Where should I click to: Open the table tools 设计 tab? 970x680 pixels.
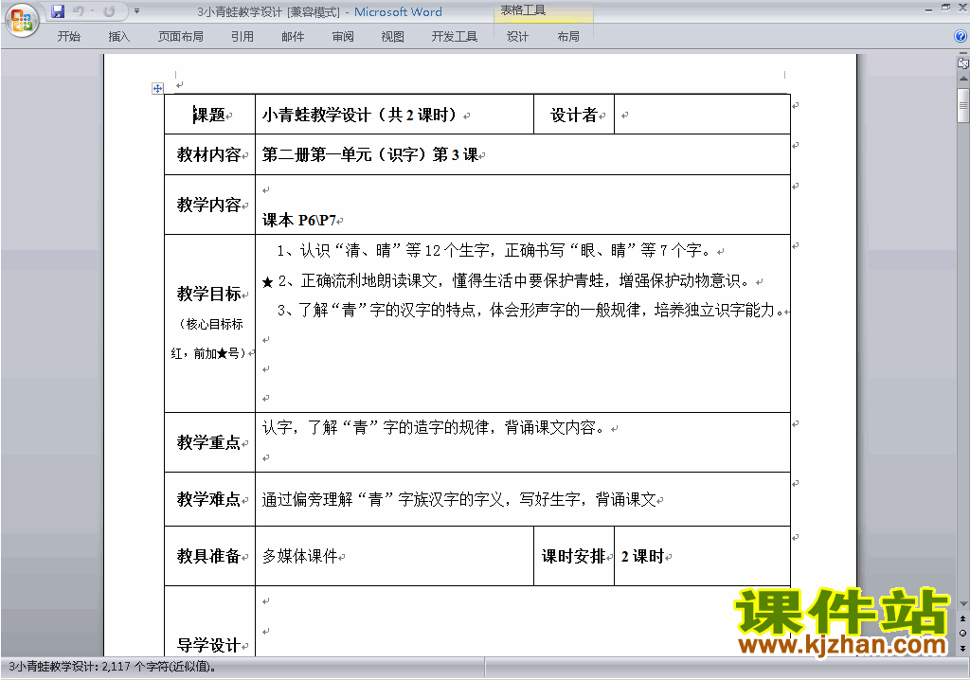517,37
